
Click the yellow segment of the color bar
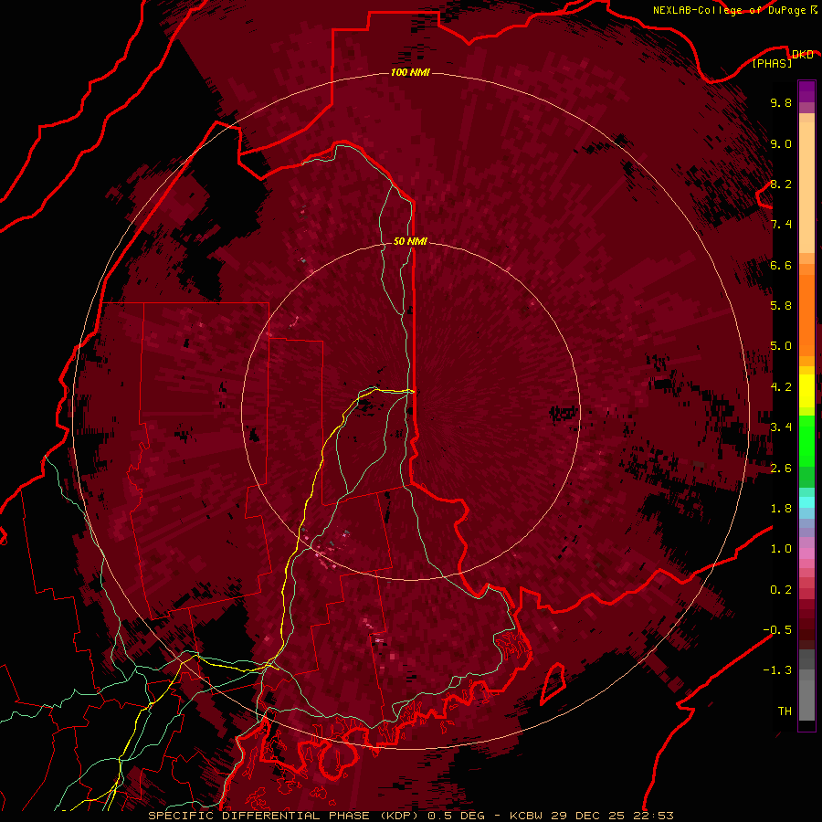[806, 391]
